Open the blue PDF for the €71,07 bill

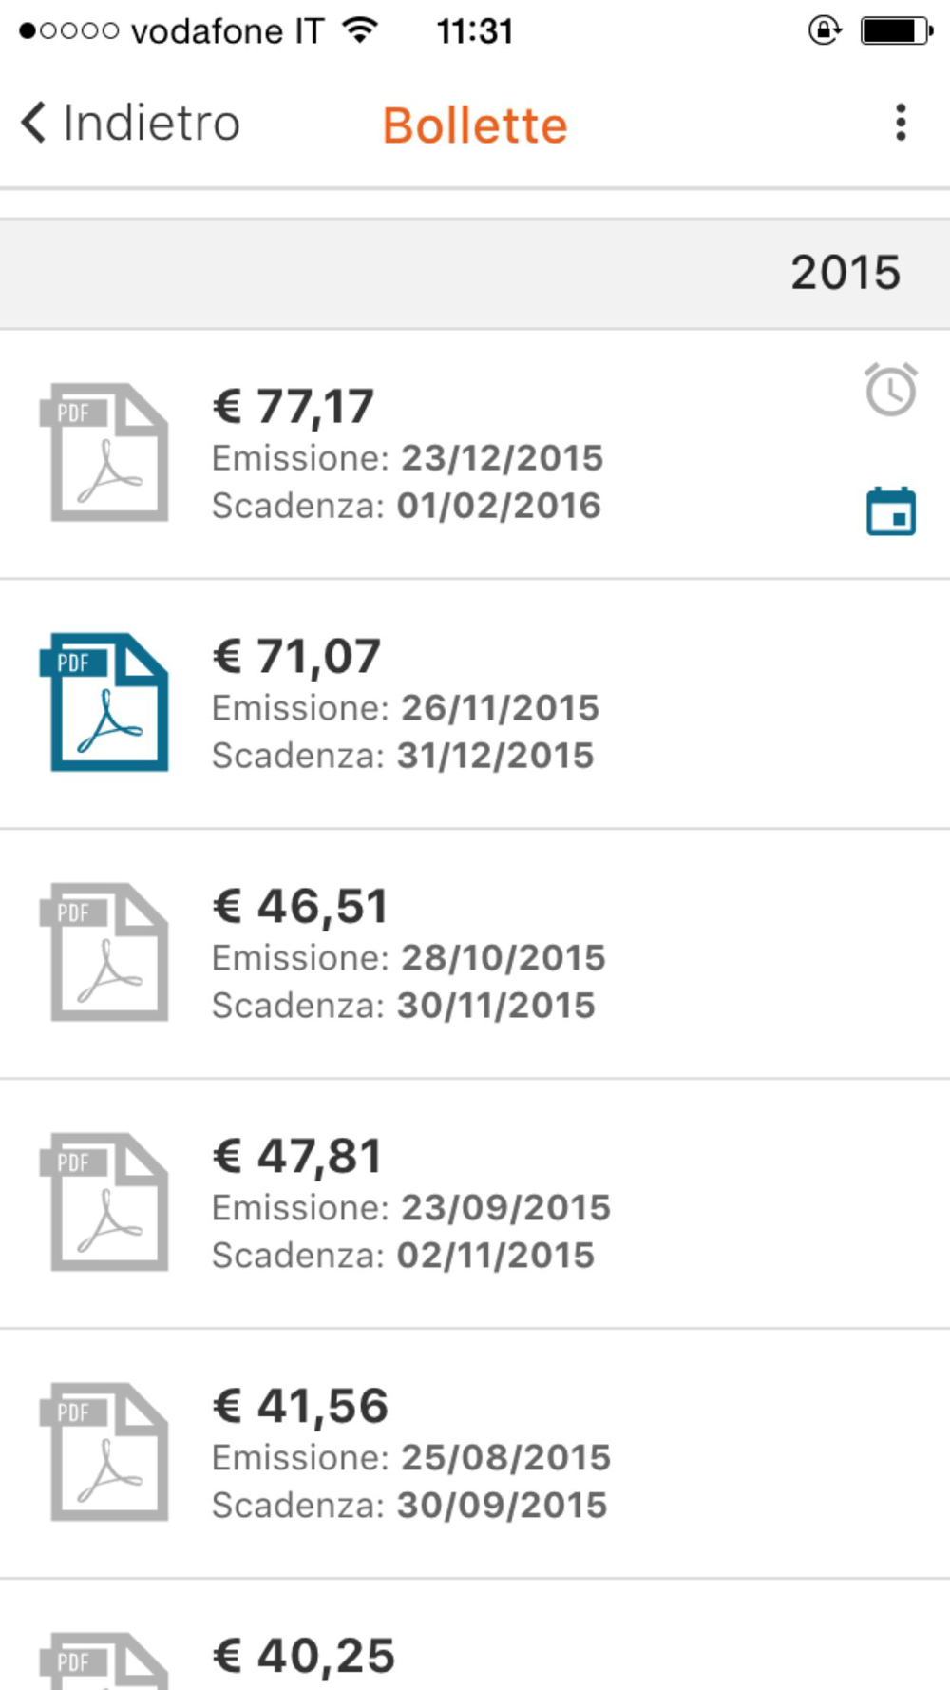click(106, 702)
